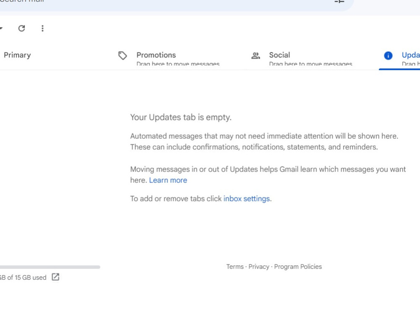The image size is (420, 315).
Task: Expand the select-all dropdown arrow
Action: (1, 28)
